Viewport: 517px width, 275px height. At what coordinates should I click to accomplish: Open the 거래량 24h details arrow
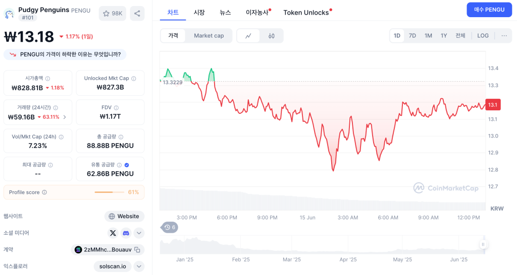coord(65,117)
